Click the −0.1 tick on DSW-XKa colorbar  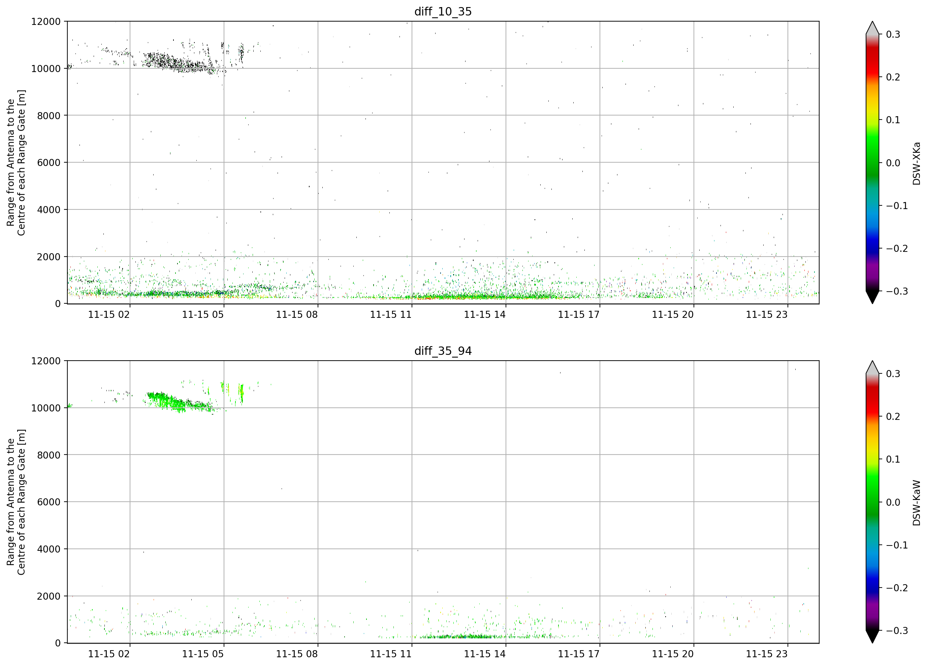pyautogui.click(x=897, y=206)
